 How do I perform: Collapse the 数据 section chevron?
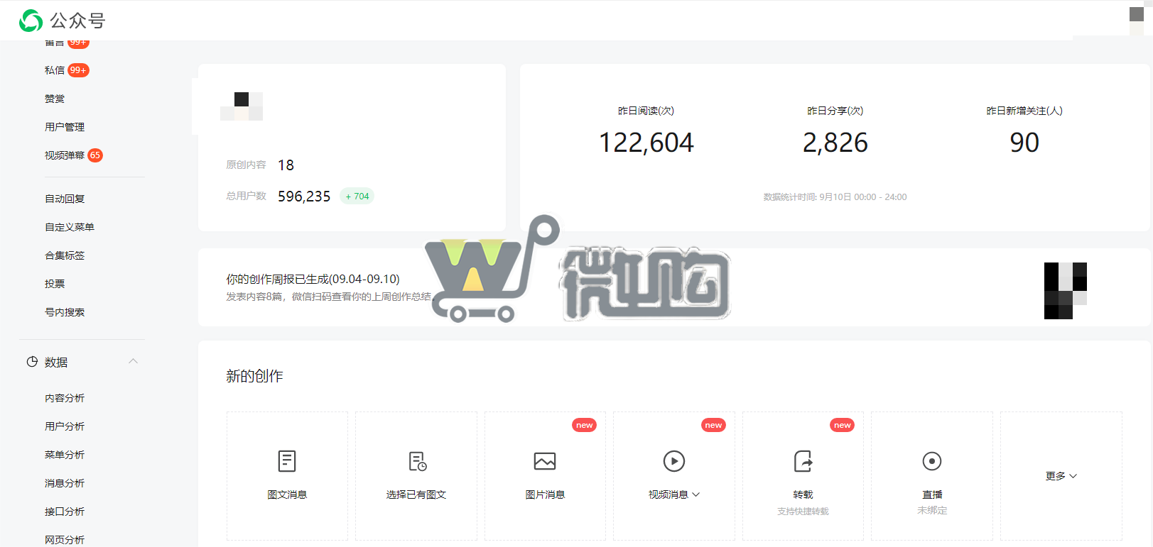click(x=133, y=362)
